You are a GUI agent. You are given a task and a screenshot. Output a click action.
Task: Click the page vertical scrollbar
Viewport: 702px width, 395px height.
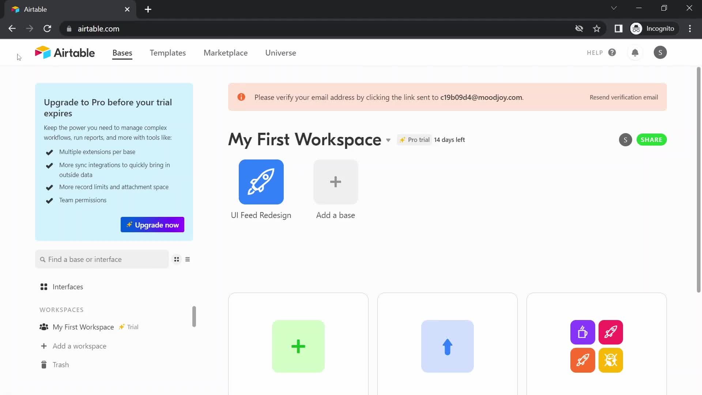click(698, 179)
